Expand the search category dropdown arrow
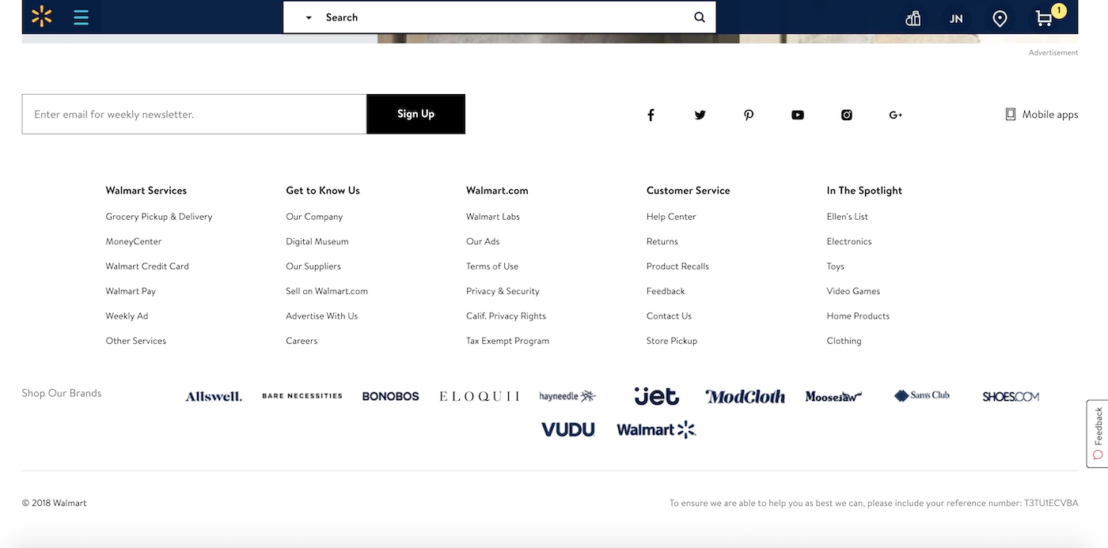This screenshot has height=548, width=1108. [309, 17]
